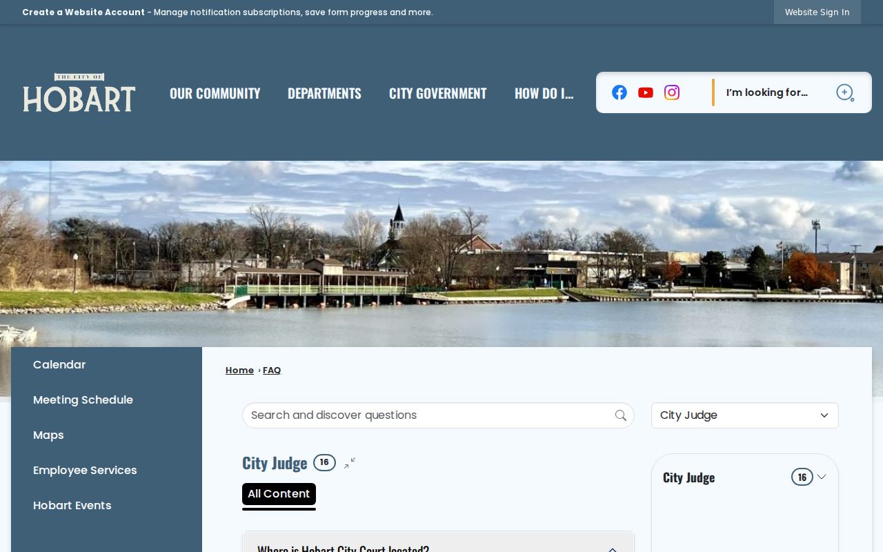The height and width of the screenshot is (552, 883).
Task: Collapse City Judge section with arrows icon
Action: pos(350,463)
